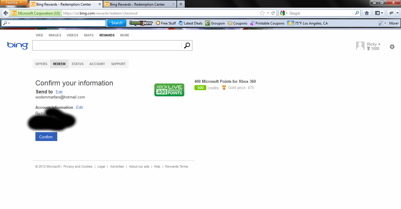Click the Microsoft Corporation site identity badge
This screenshot has width=401, height=209.
(x=36, y=13)
